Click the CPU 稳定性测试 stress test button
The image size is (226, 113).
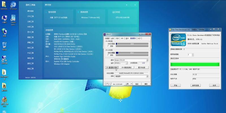point(127,68)
